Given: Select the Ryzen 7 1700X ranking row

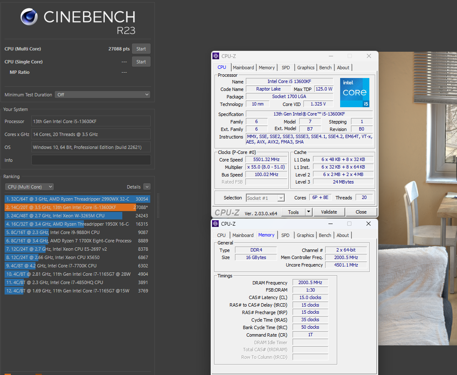Looking at the screenshot, I should [x=77, y=241].
